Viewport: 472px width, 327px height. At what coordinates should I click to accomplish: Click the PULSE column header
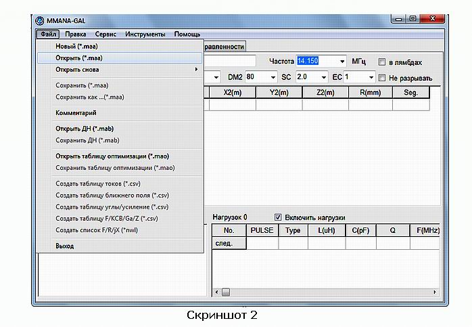[262, 231]
